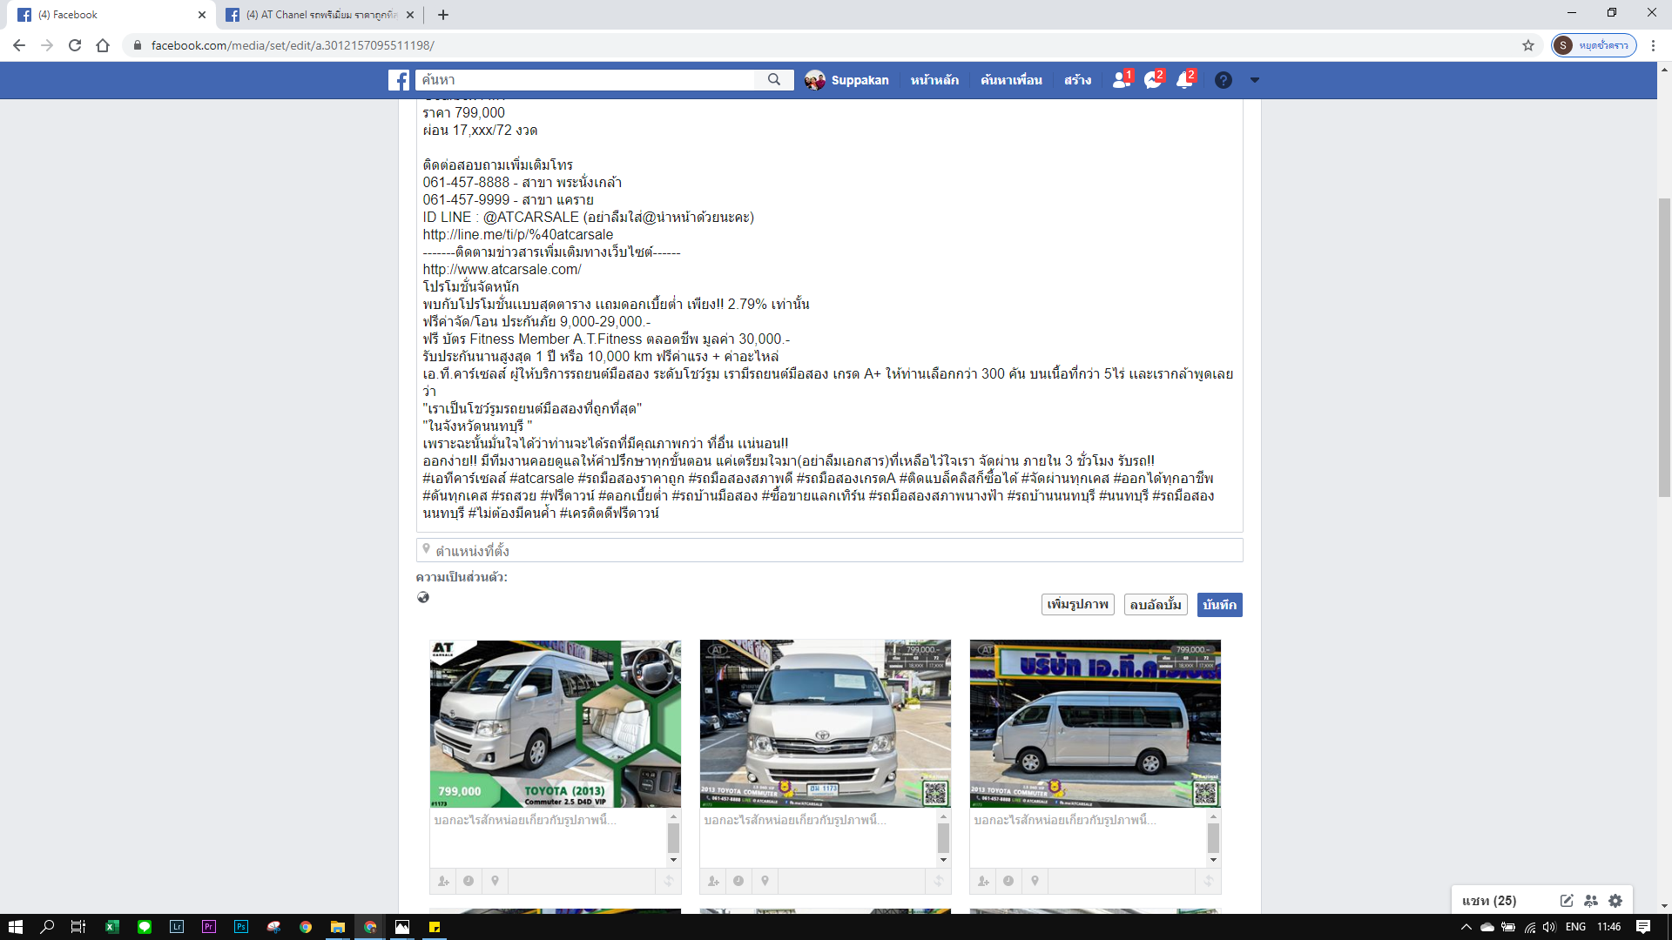The height and width of the screenshot is (940, 1672).
Task: Click the แชท (25) chat bar label
Action: (1489, 901)
